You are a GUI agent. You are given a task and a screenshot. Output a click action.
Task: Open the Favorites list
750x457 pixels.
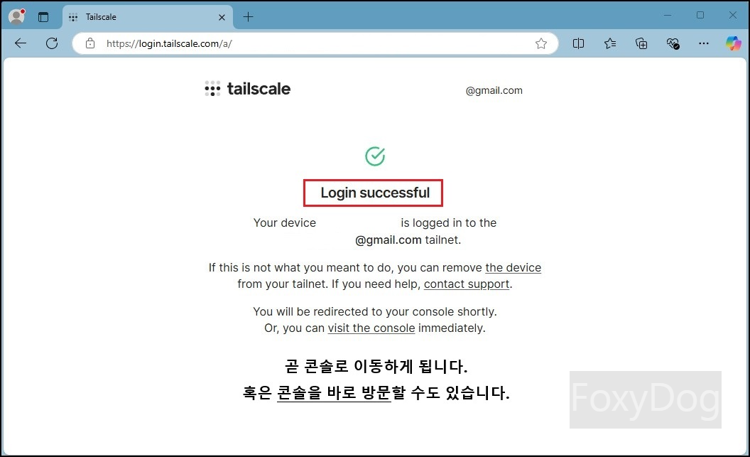pyautogui.click(x=610, y=43)
